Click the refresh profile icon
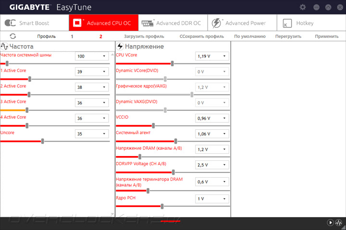 13,36
